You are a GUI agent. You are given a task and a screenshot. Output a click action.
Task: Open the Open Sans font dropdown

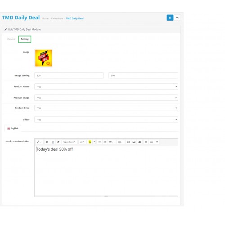[69, 142]
